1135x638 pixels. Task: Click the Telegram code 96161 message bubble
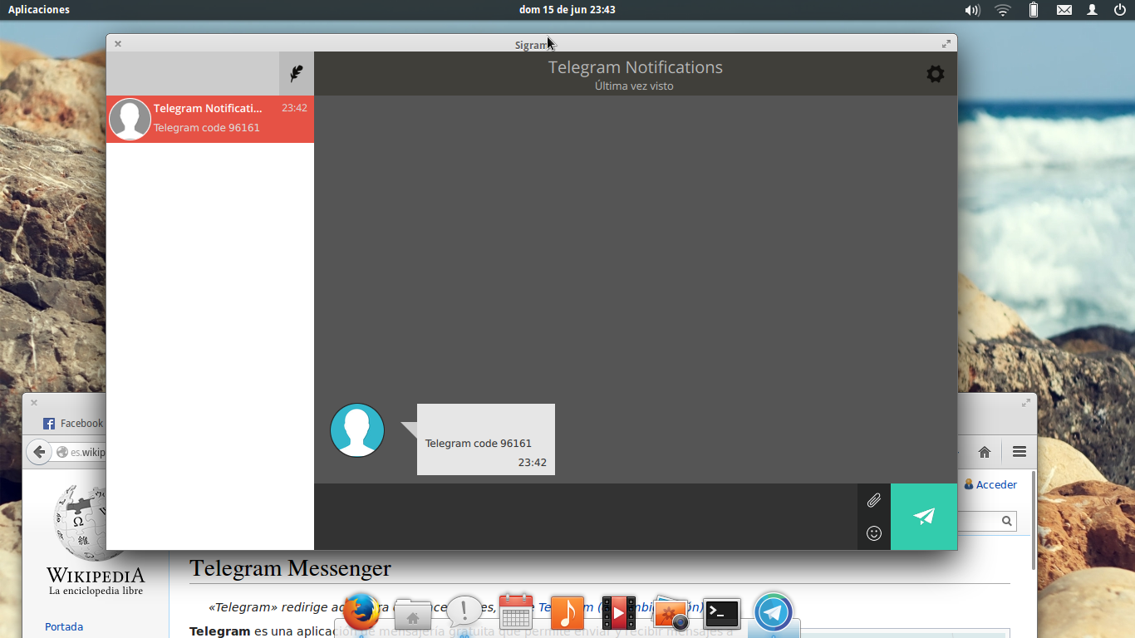tap(486, 439)
